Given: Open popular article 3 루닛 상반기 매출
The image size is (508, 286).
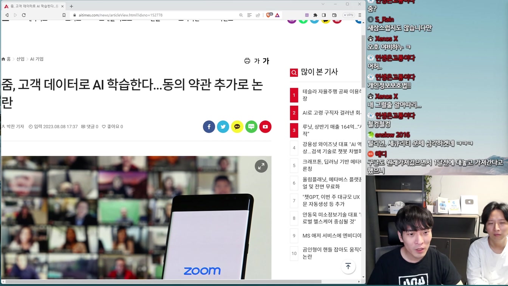Looking at the screenshot, I should (x=332, y=130).
